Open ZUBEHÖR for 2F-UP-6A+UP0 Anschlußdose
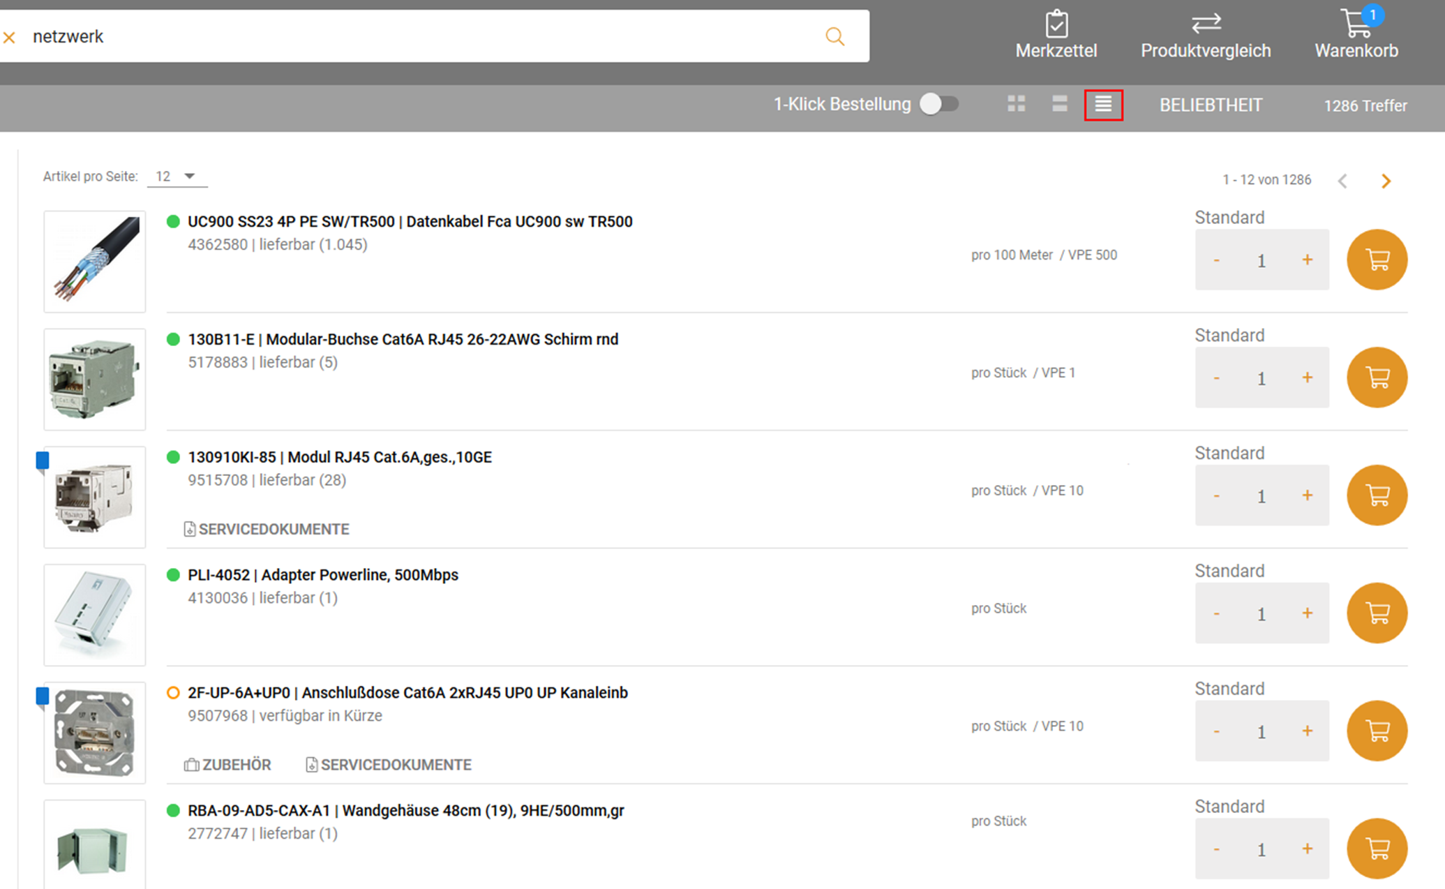The height and width of the screenshot is (889, 1445). [228, 765]
